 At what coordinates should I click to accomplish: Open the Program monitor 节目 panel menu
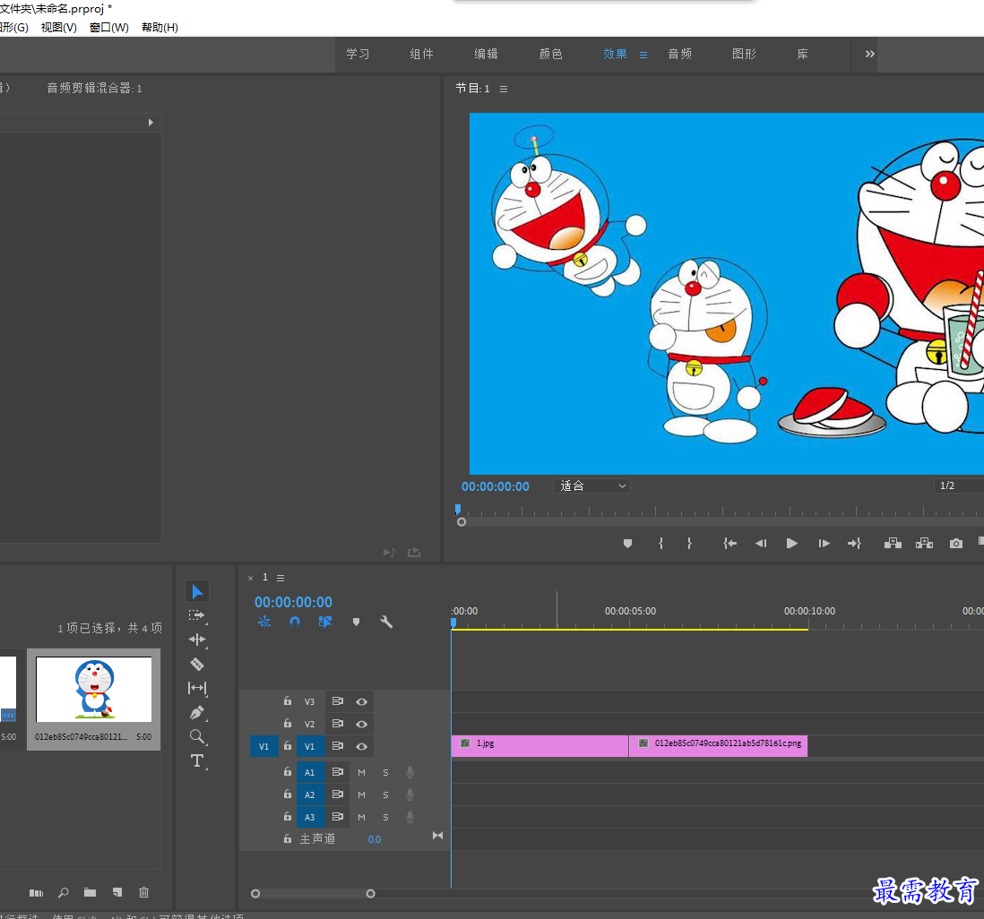[504, 89]
